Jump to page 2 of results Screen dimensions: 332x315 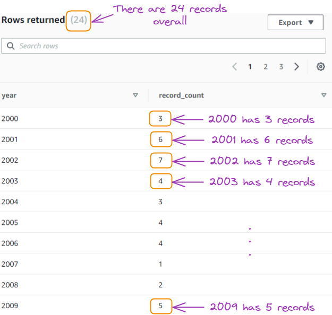tap(266, 67)
